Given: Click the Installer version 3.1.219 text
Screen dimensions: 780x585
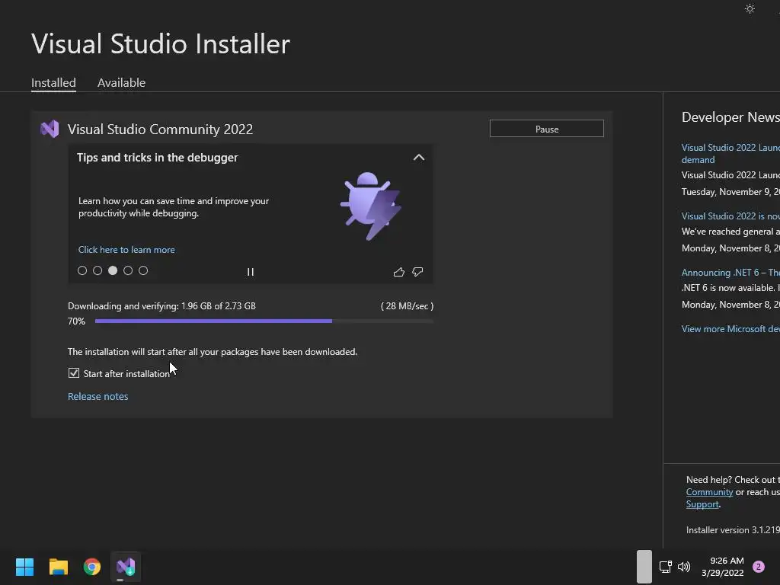Looking at the screenshot, I should pos(733,530).
